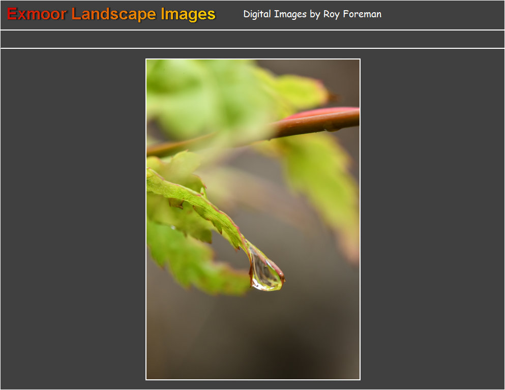The height and width of the screenshot is (390, 505).
Task: Click the grey page margin right of photo
Action: [x=432, y=219]
